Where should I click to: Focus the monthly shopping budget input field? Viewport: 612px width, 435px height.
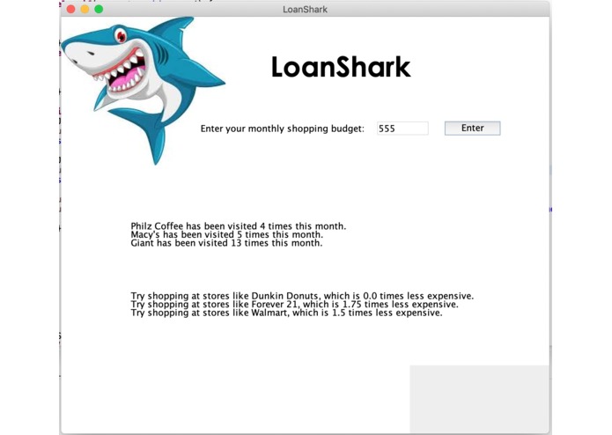tap(402, 129)
